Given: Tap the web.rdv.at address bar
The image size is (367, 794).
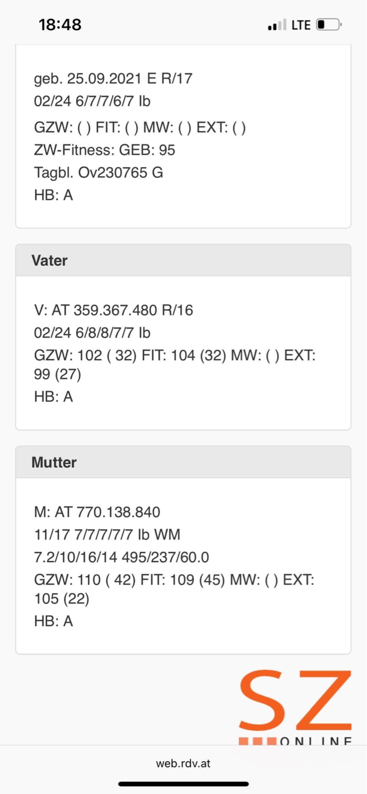Looking at the screenshot, I should [x=183, y=763].
